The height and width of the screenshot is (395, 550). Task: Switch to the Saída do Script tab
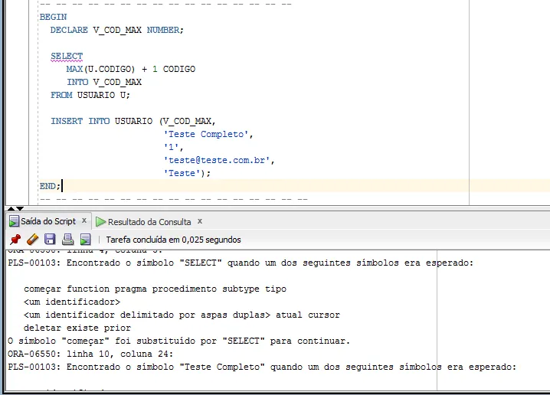[x=47, y=221]
